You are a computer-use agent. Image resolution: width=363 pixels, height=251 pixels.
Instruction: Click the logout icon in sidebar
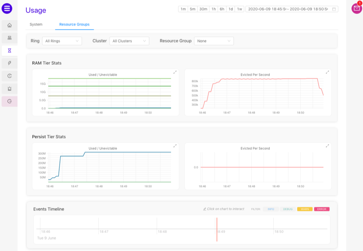[x=9, y=101]
